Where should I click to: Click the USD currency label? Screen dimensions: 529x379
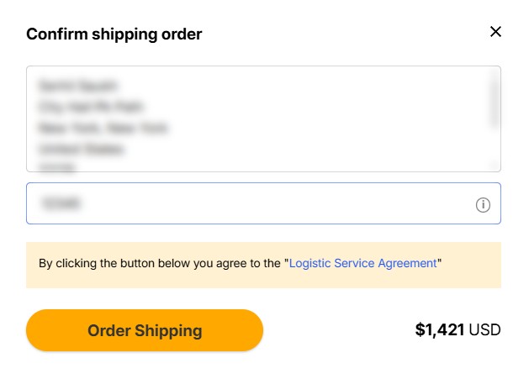[x=484, y=330]
